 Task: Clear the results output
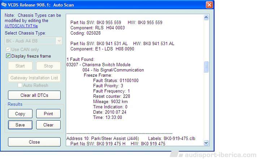coord(48,125)
